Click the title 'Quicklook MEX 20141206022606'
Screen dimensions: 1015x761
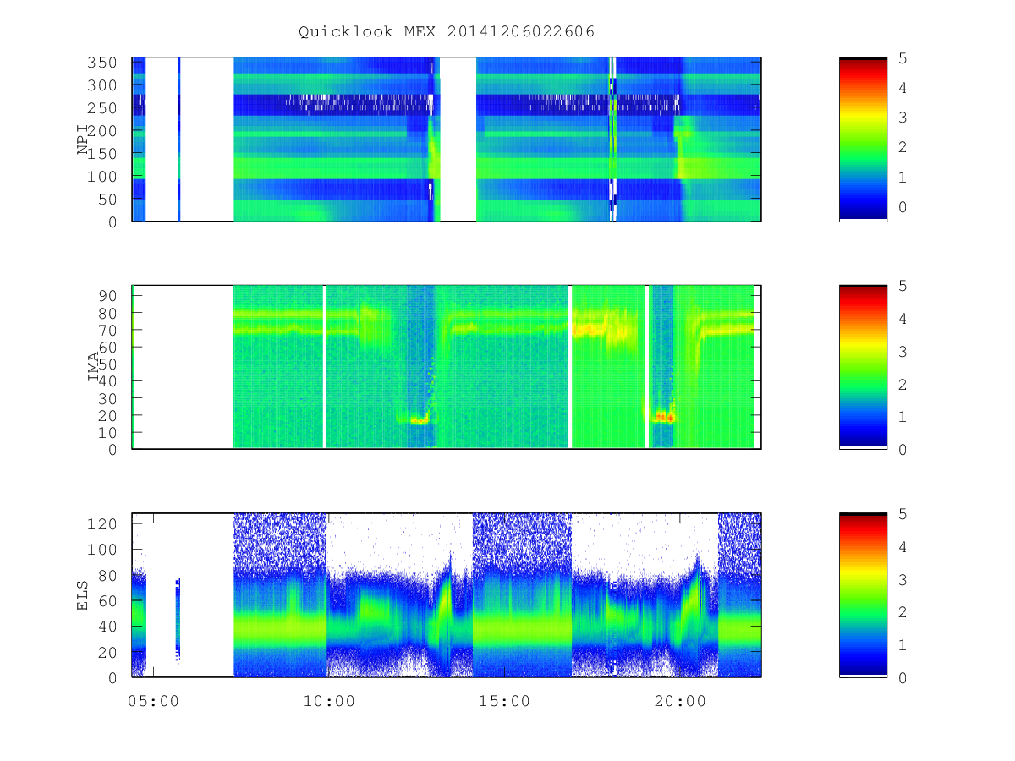(x=447, y=31)
